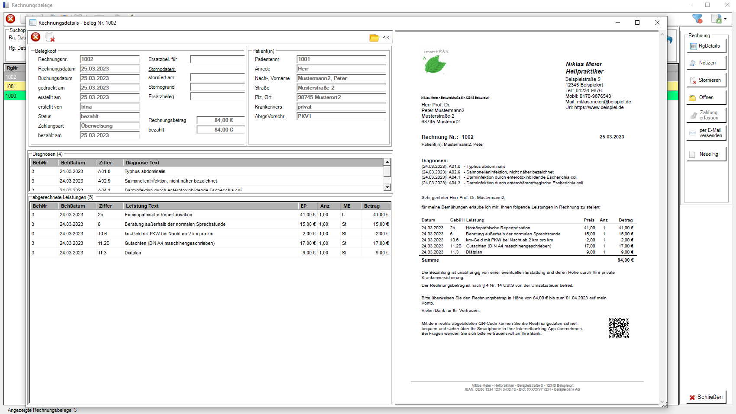Click the Öffnen button

706,98
